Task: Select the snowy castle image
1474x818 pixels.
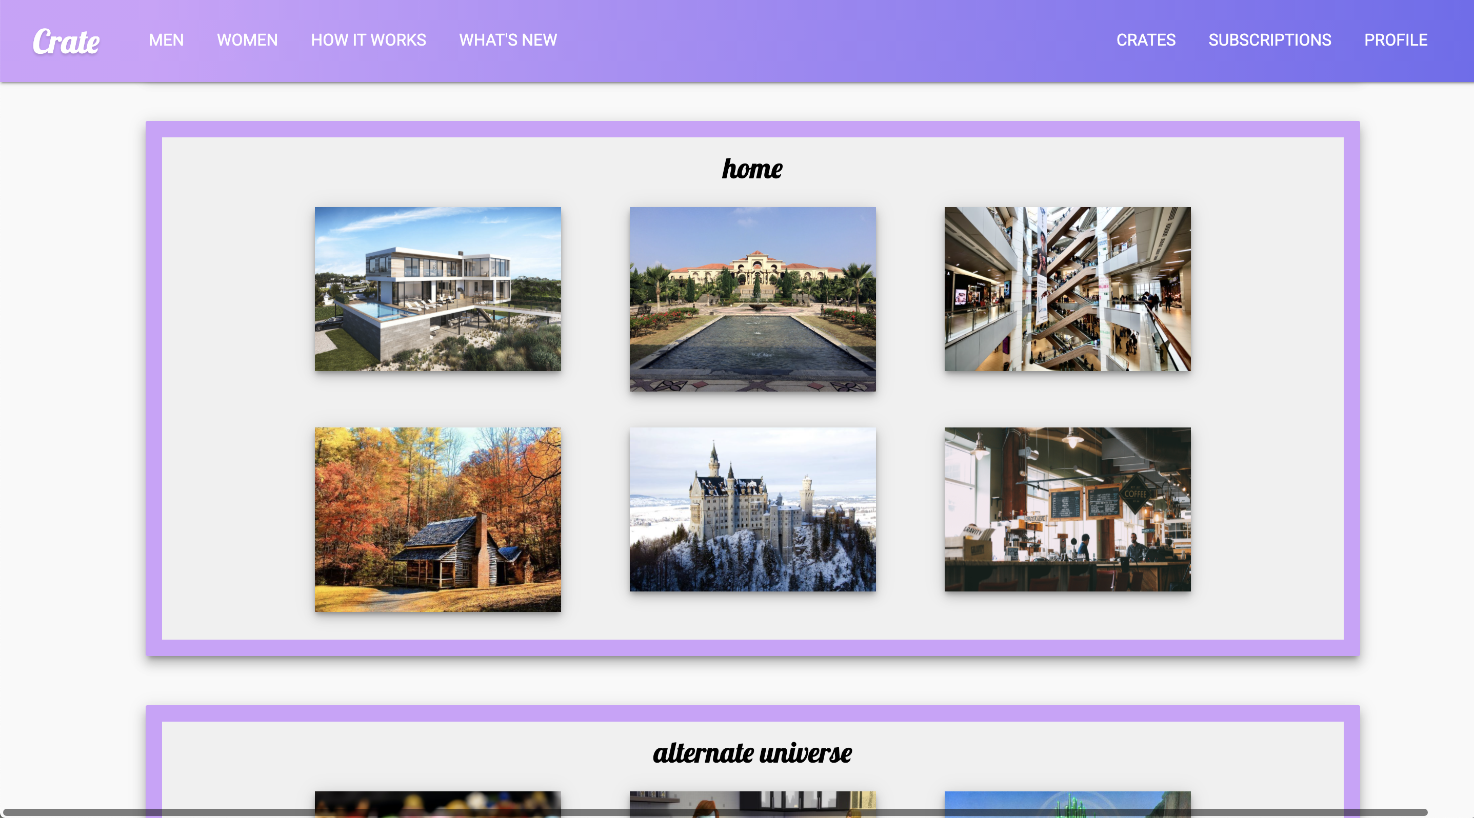Action: [752, 509]
